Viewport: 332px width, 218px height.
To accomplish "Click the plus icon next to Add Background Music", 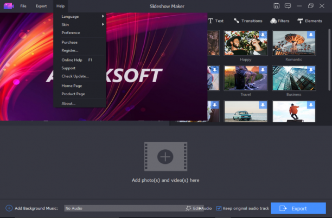I will pos(9,208).
